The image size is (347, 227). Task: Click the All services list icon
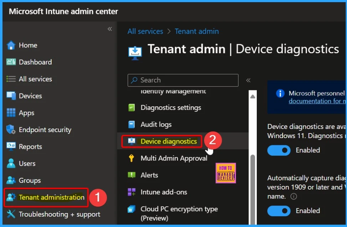(x=11, y=79)
